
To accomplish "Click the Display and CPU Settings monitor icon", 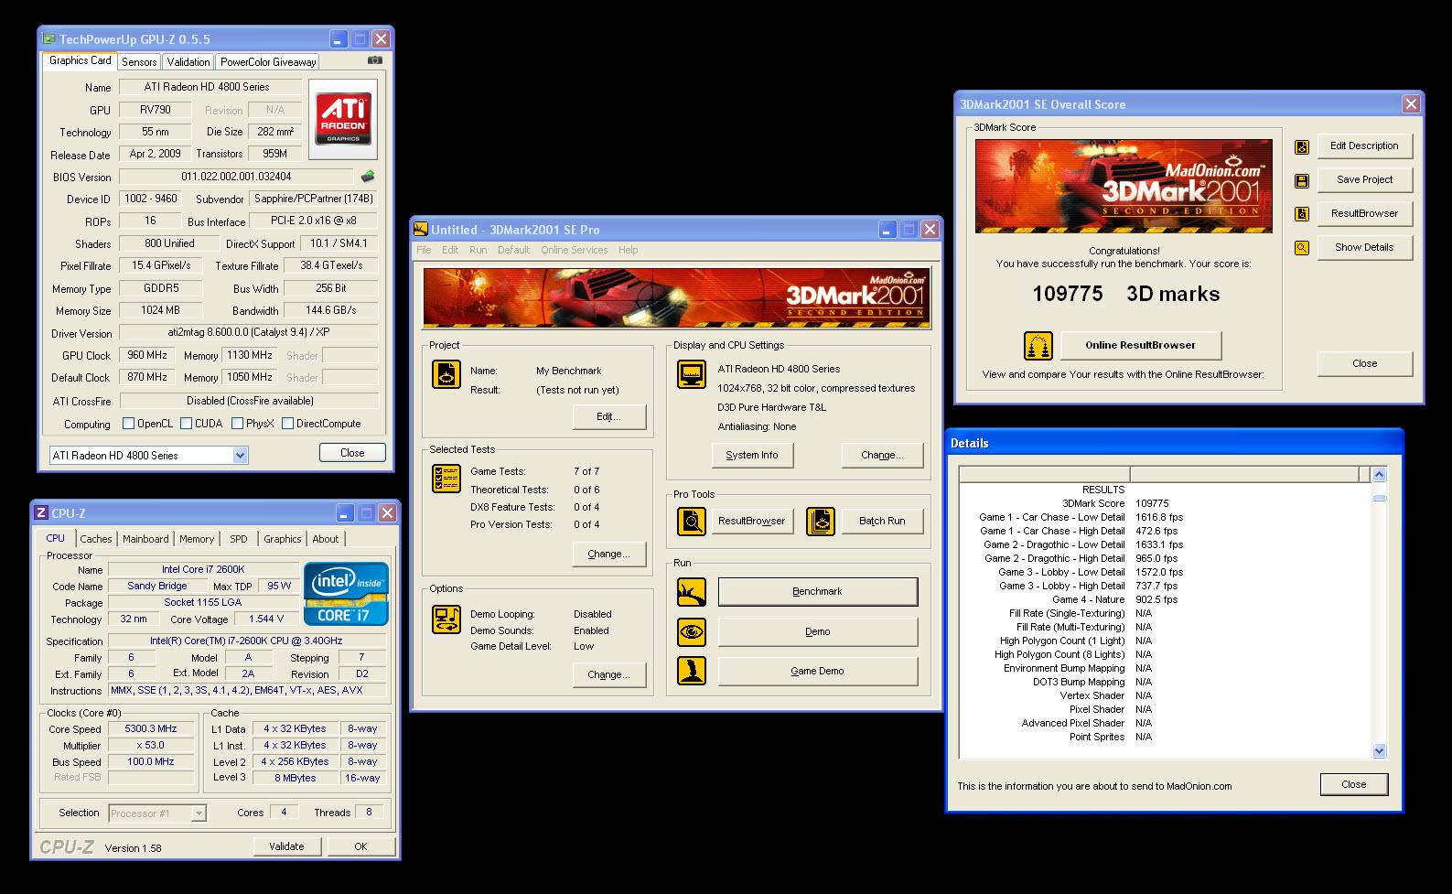I will point(691,374).
